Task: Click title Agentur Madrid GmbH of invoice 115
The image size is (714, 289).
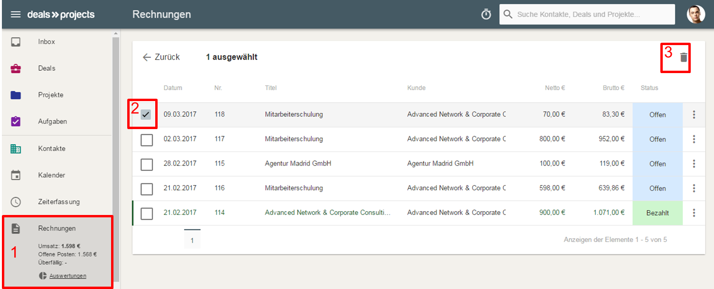Action: coord(298,163)
